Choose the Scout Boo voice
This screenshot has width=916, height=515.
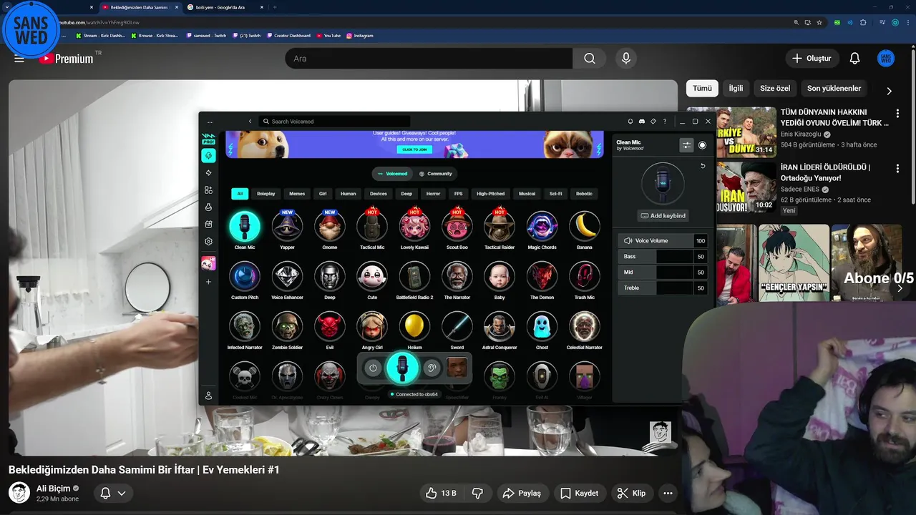tap(457, 227)
